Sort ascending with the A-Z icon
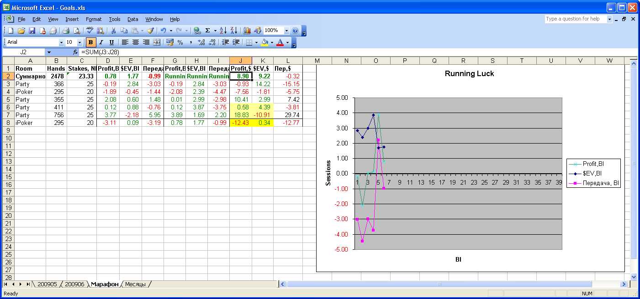Screen dimensions: 640x299 point(223,31)
